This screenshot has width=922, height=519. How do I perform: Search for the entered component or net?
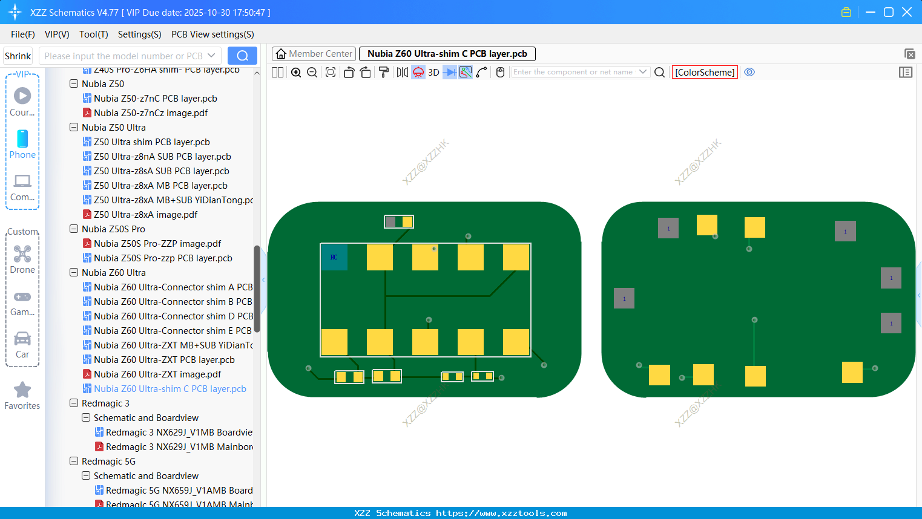coord(660,72)
